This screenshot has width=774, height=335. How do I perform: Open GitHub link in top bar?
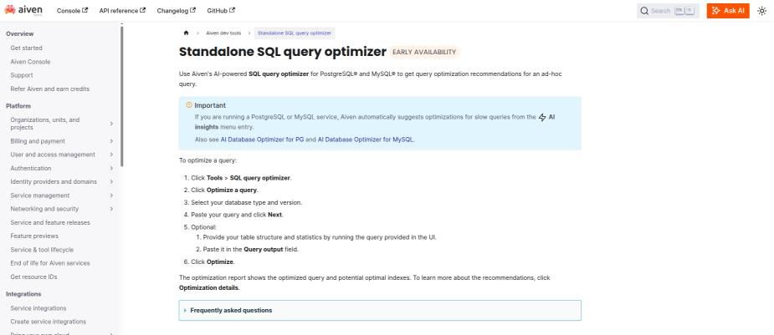(x=221, y=10)
